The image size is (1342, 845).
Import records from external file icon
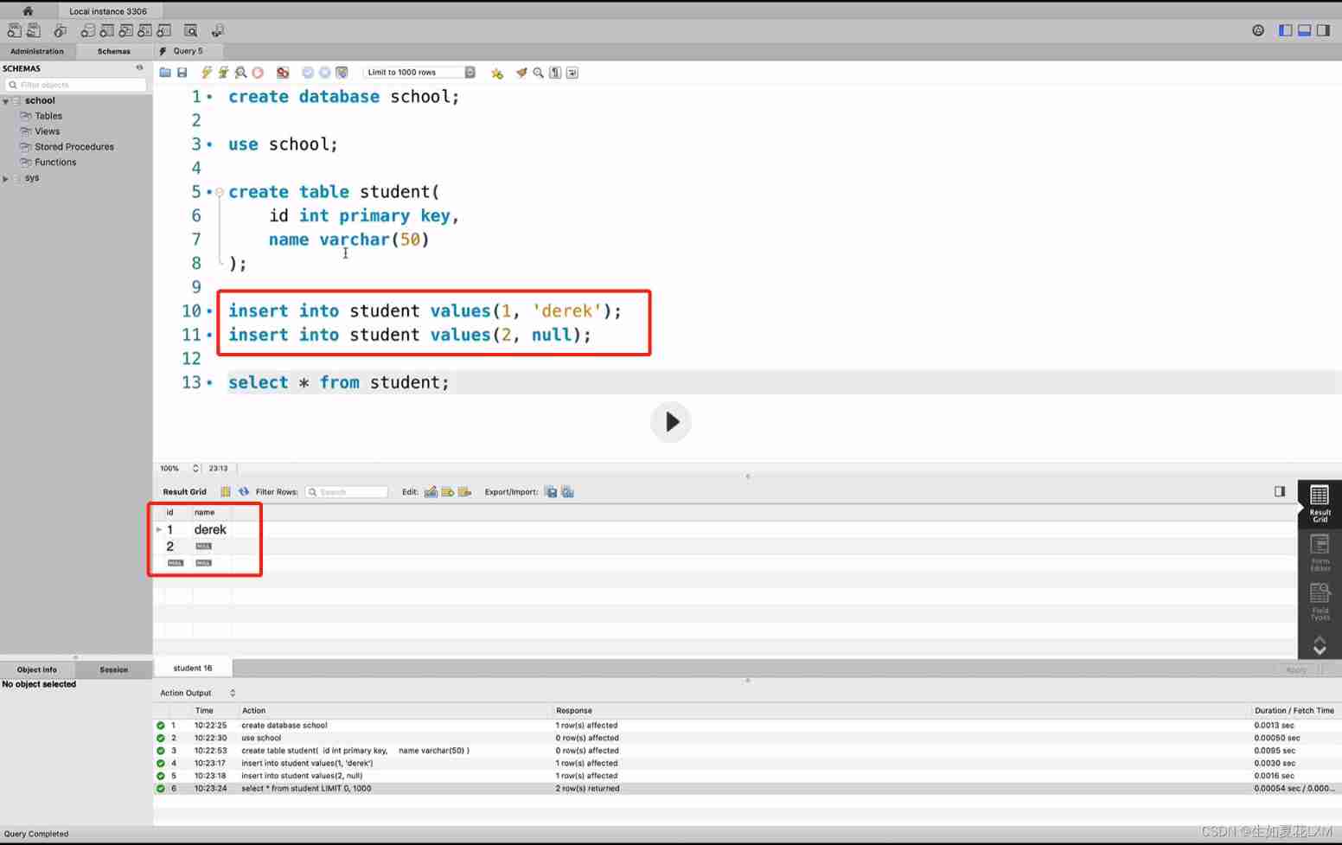[x=568, y=492]
